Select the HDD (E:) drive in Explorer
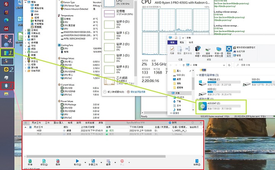 [219, 92]
